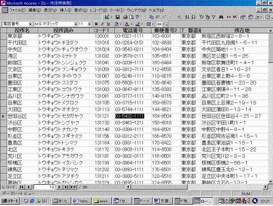Select the 役所名 column header
273x206 pixels.
point(22,30)
